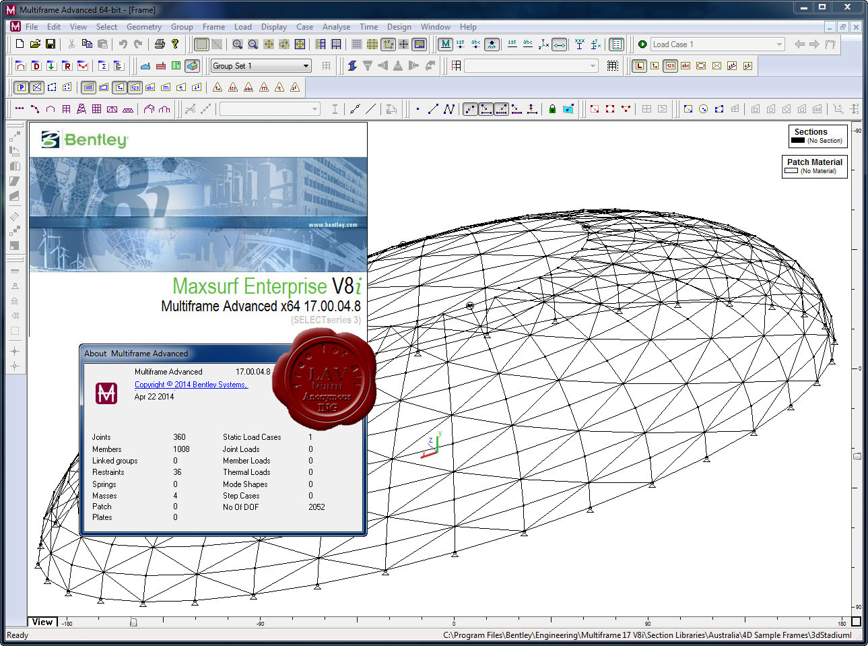Click the italic N tool icon
The height and width of the screenshot is (646, 868).
[x=449, y=108]
